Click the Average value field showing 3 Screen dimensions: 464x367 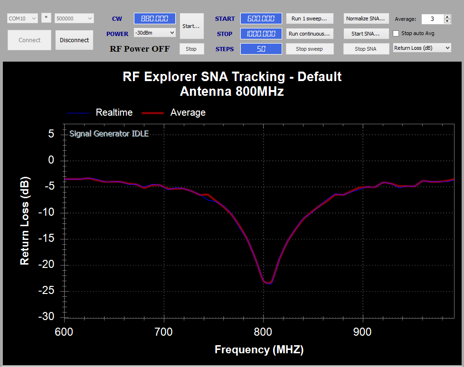pyautogui.click(x=433, y=19)
